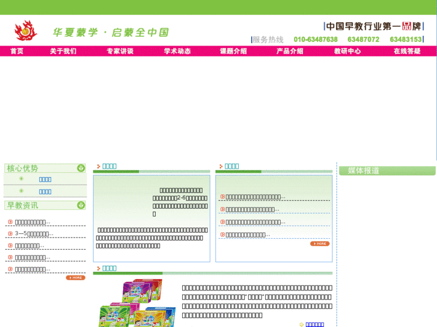437x327 pixels.
Task: Click the phone number 63487072
Action: pos(364,40)
